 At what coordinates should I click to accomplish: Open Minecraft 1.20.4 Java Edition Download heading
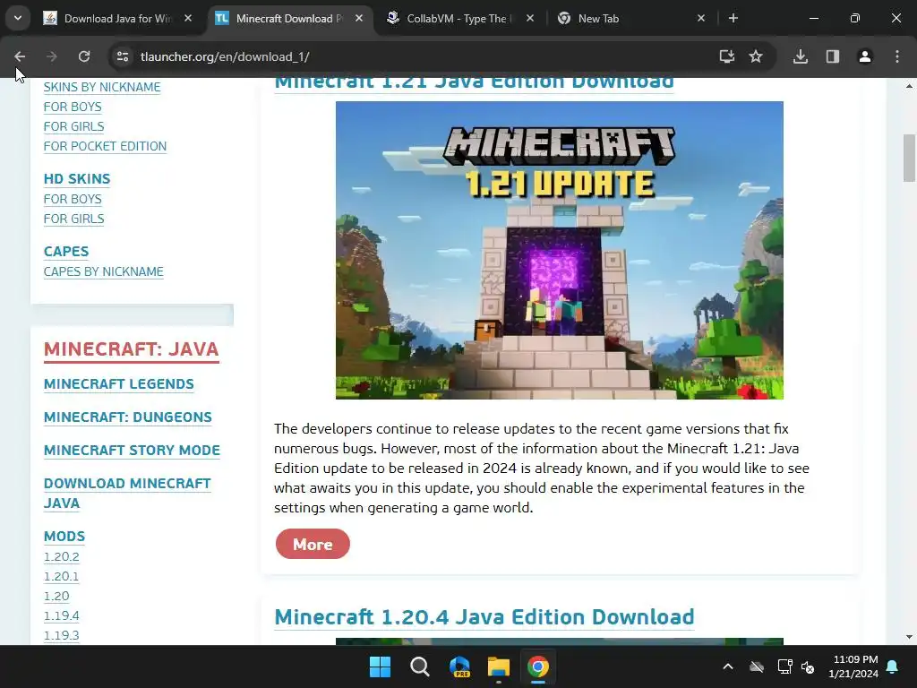coord(484,617)
